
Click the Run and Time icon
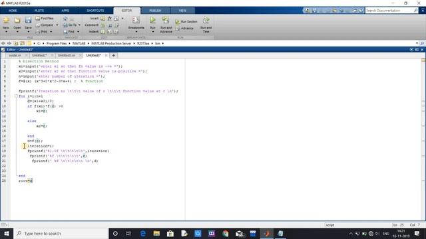point(206,20)
